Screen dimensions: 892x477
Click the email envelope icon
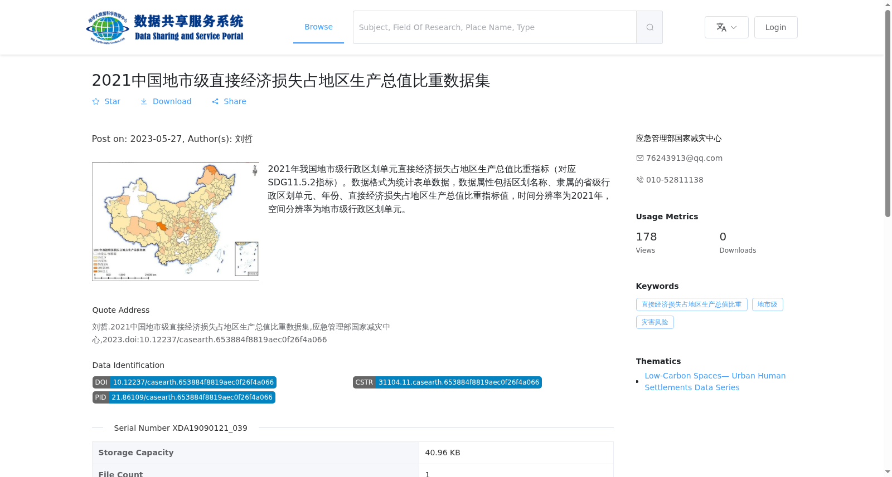640,158
